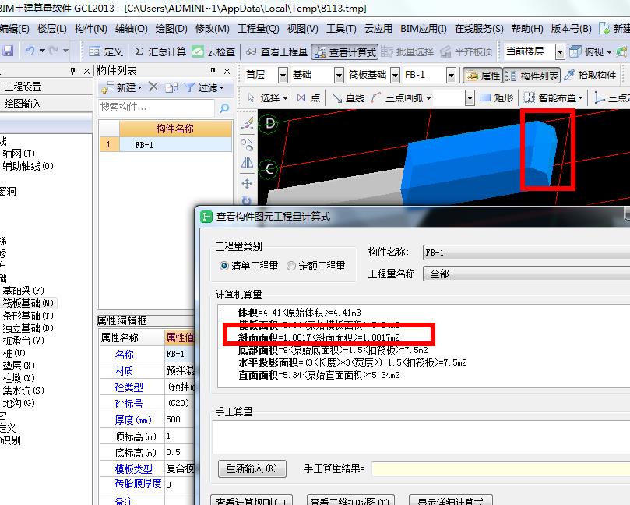The height and width of the screenshot is (505, 630).
Task: Click 查看三维扣减图 button
Action: coord(350,500)
